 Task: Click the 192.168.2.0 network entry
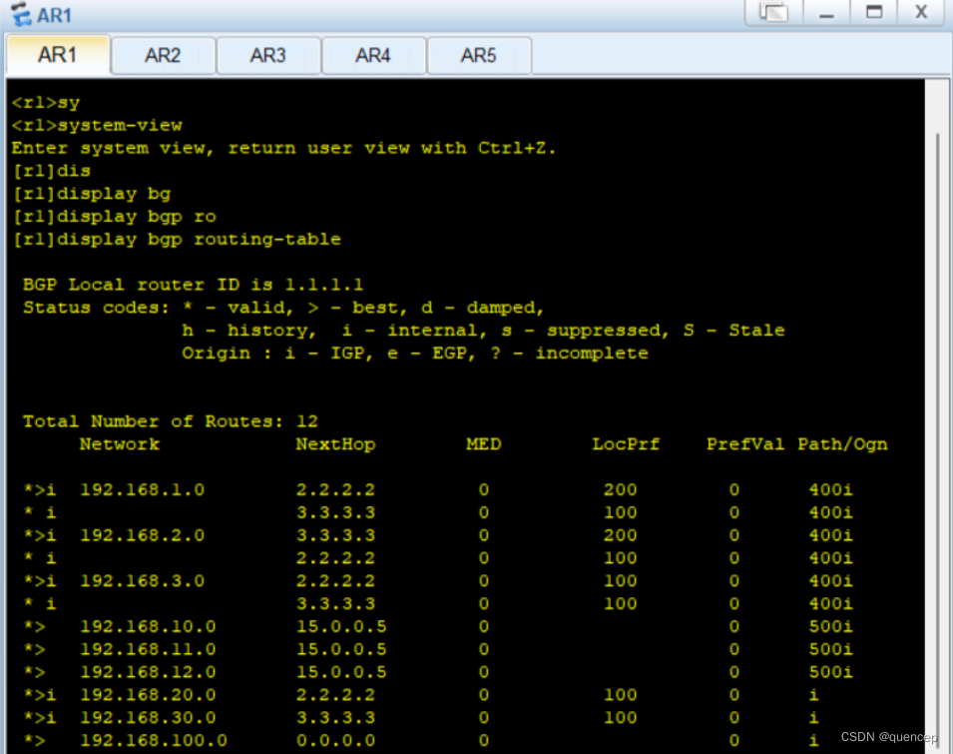(x=143, y=535)
